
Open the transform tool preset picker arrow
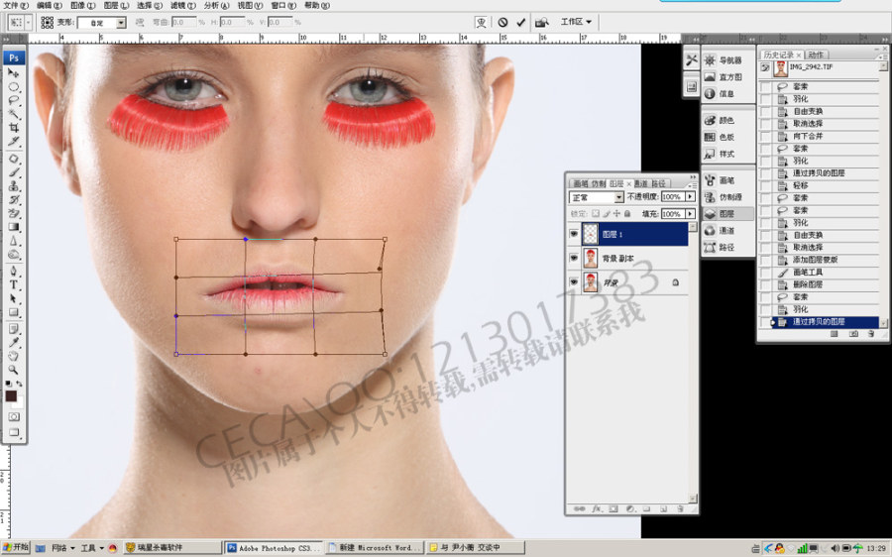coord(29,22)
